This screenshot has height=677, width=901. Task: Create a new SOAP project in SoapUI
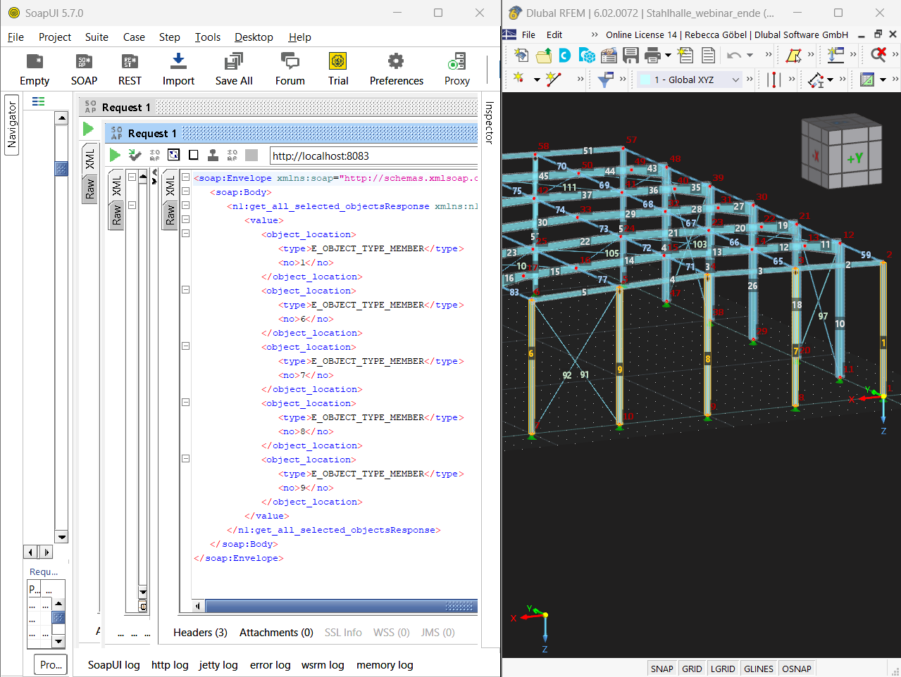pos(83,68)
